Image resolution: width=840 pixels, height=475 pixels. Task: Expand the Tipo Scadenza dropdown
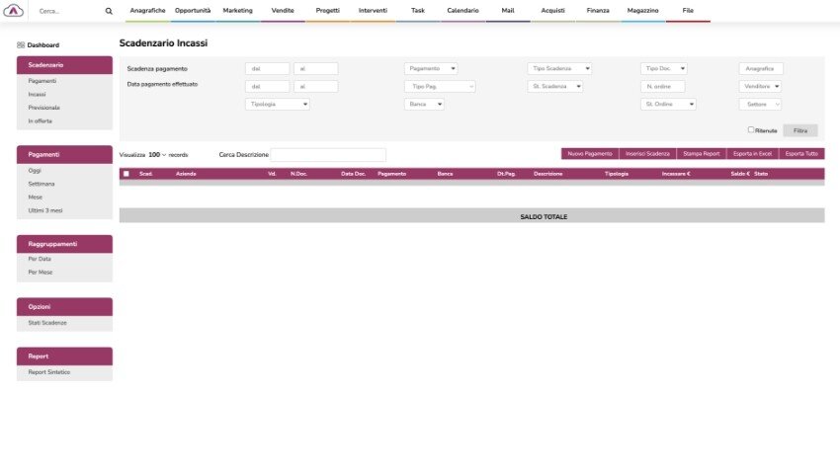pos(559,69)
